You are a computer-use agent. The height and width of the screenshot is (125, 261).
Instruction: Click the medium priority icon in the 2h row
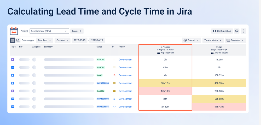coord(114,59)
